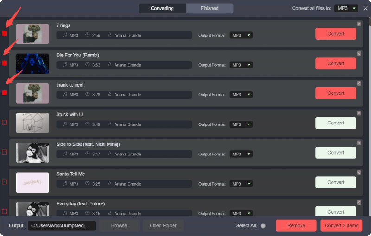Screen dimensions: 371x236
Task: Convert the Everyday (feat. Future) track
Action: click(x=336, y=211)
